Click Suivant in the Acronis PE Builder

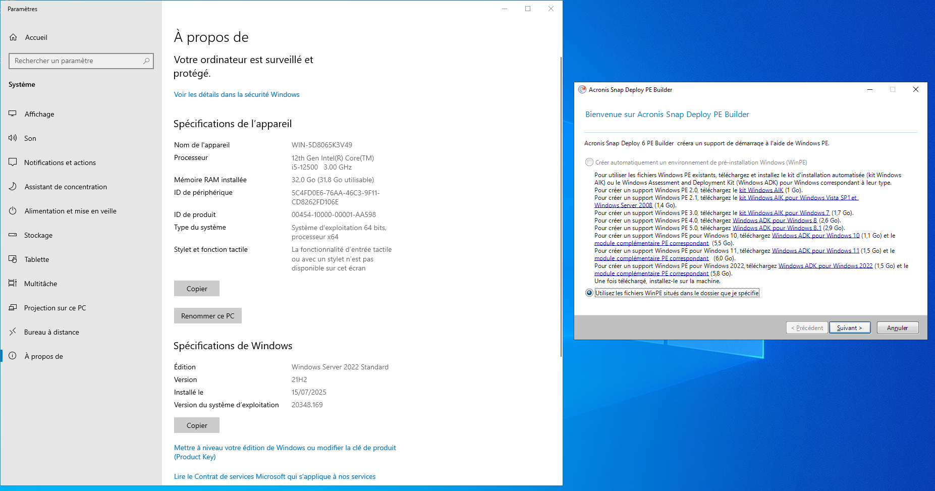tap(850, 328)
